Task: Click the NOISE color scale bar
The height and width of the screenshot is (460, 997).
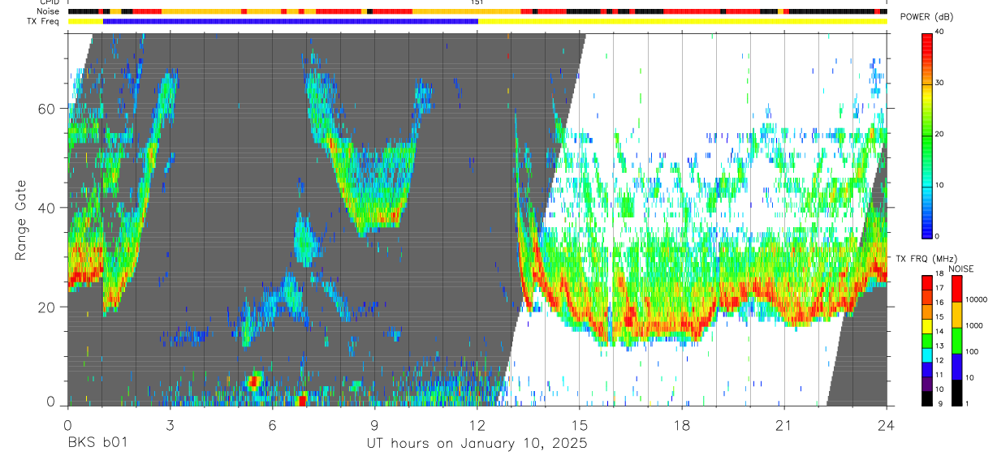Action: pos(956,340)
